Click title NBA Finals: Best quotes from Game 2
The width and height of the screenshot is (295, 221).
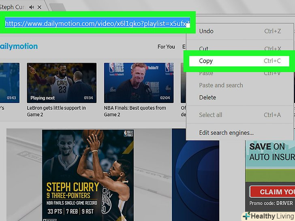tap(135, 111)
